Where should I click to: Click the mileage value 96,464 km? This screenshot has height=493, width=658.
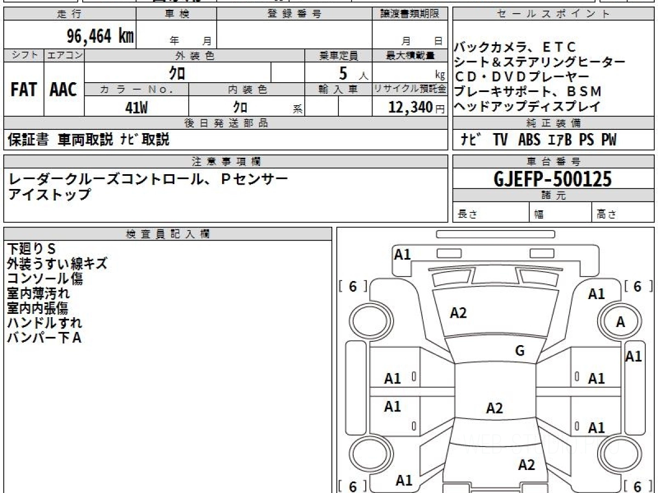(x=100, y=36)
